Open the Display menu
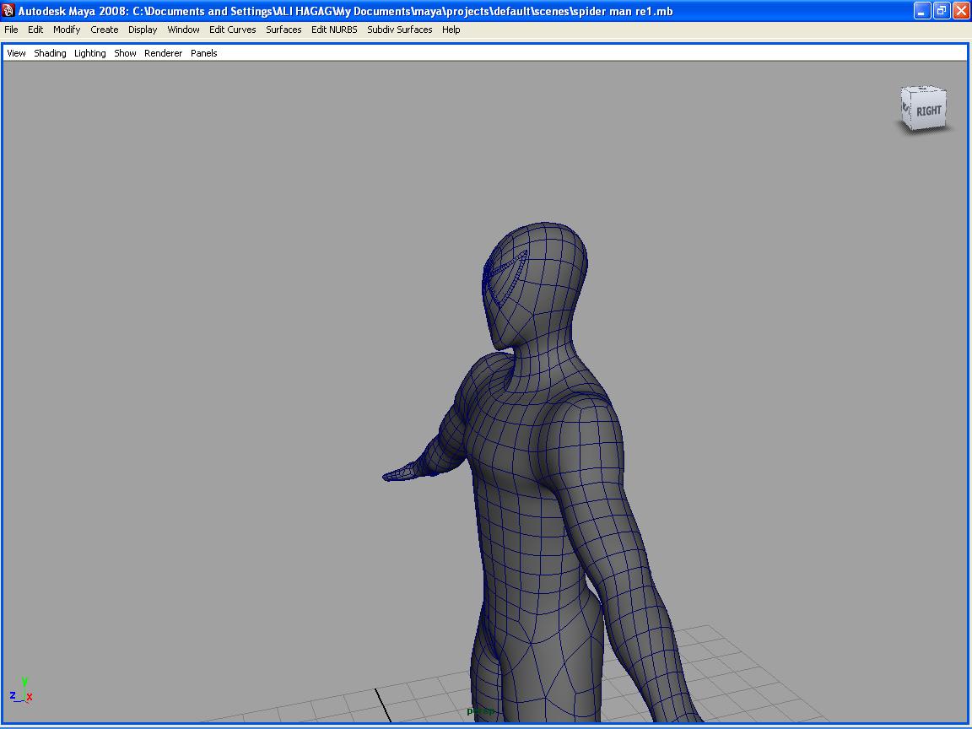The image size is (972, 729). pos(143,30)
